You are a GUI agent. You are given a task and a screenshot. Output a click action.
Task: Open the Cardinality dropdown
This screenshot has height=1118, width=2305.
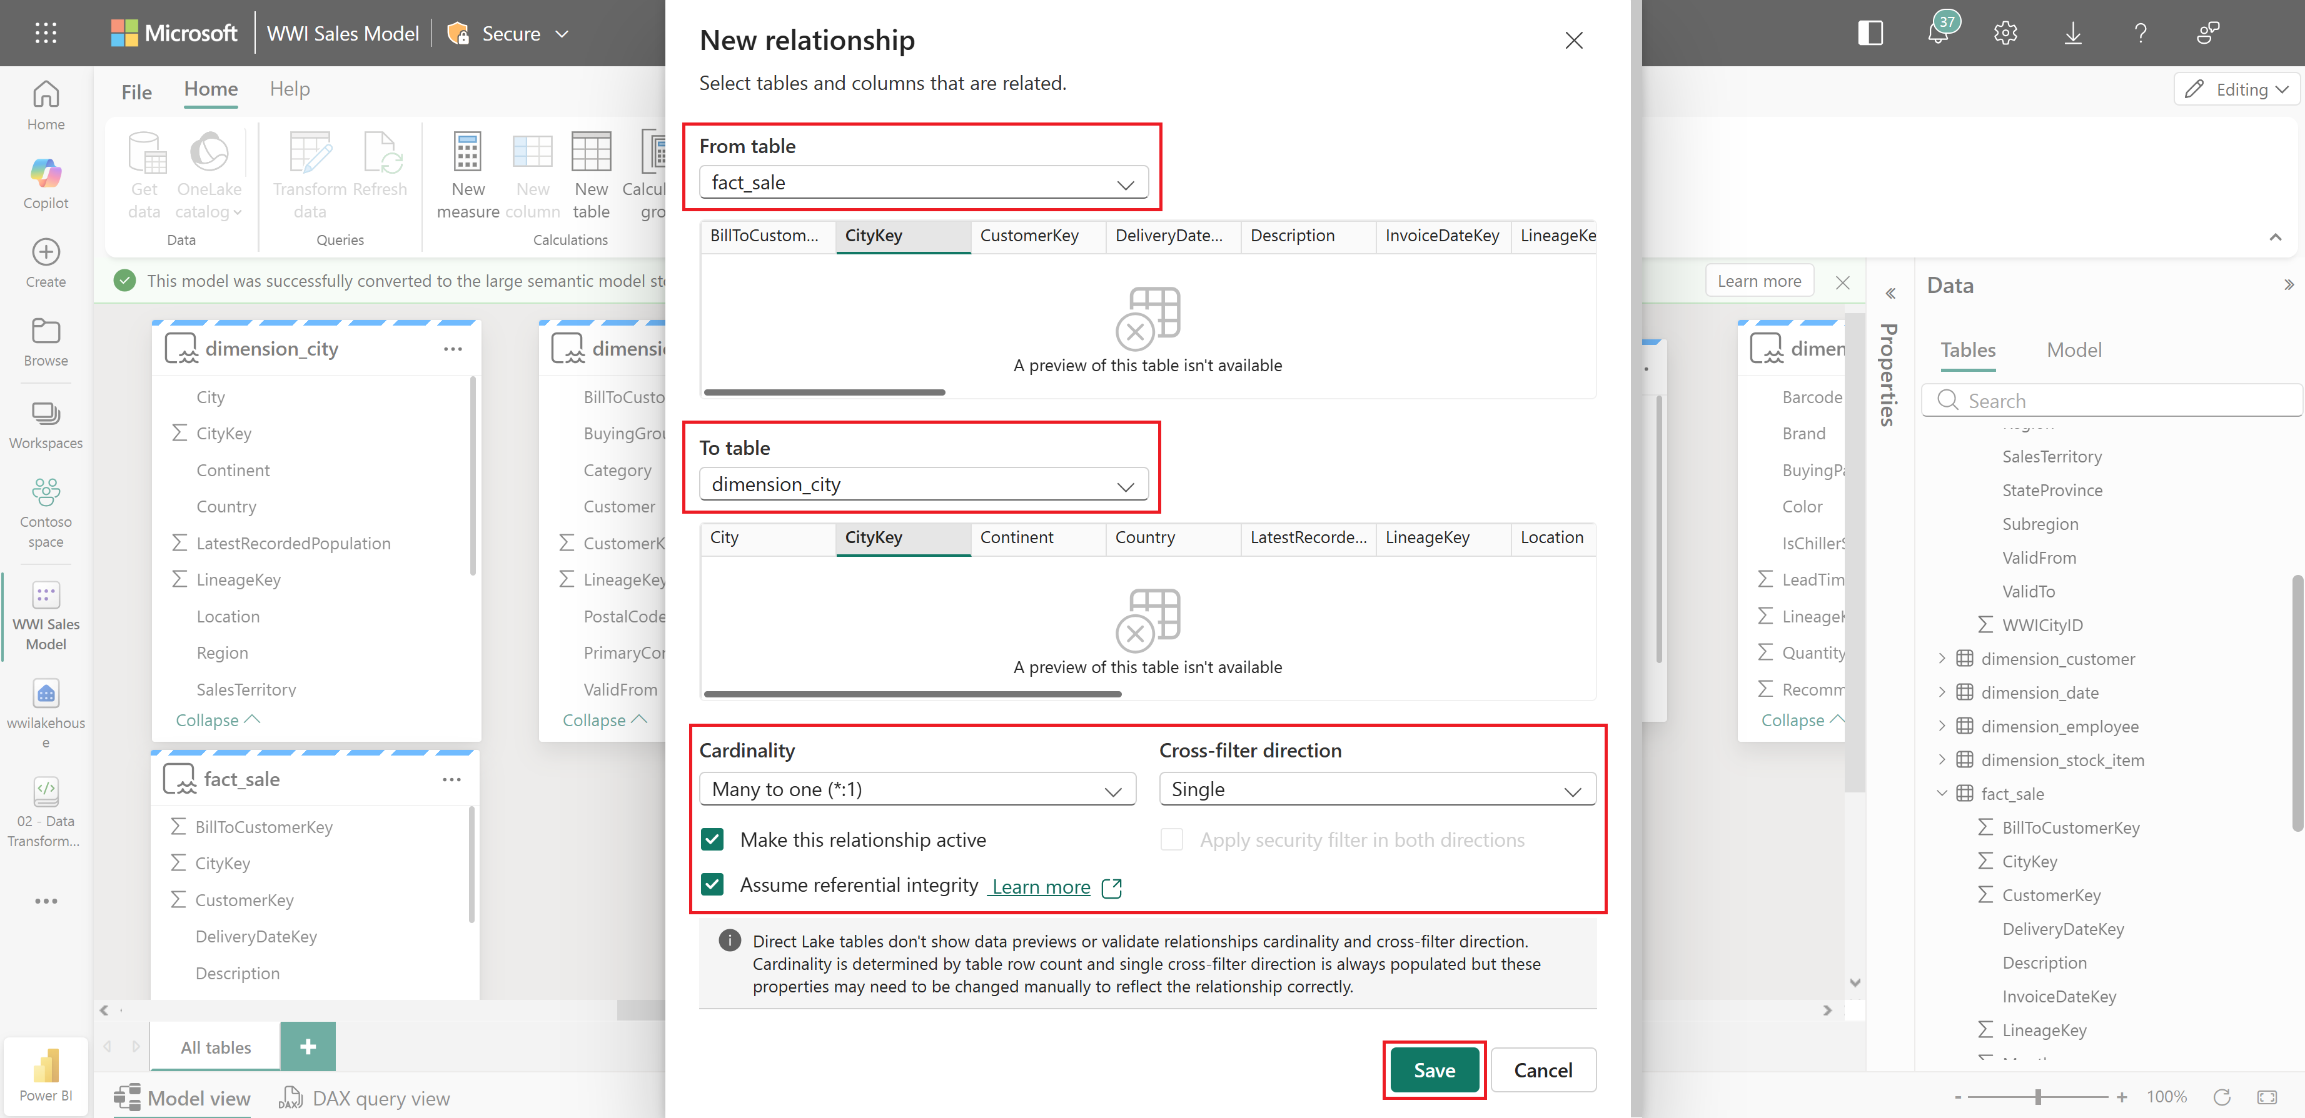[917, 789]
